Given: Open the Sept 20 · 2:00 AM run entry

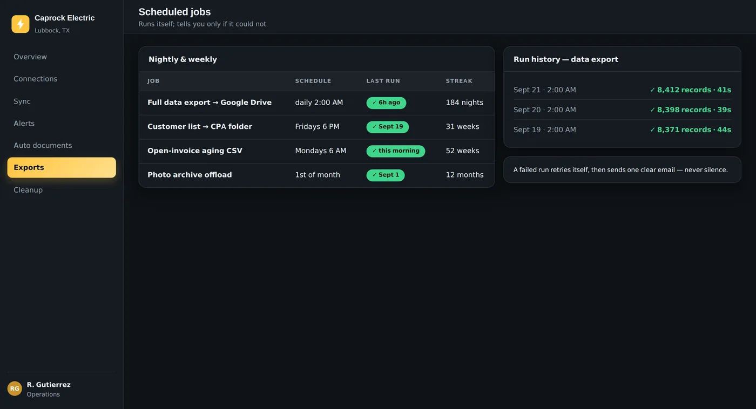Looking at the screenshot, I should (x=622, y=110).
